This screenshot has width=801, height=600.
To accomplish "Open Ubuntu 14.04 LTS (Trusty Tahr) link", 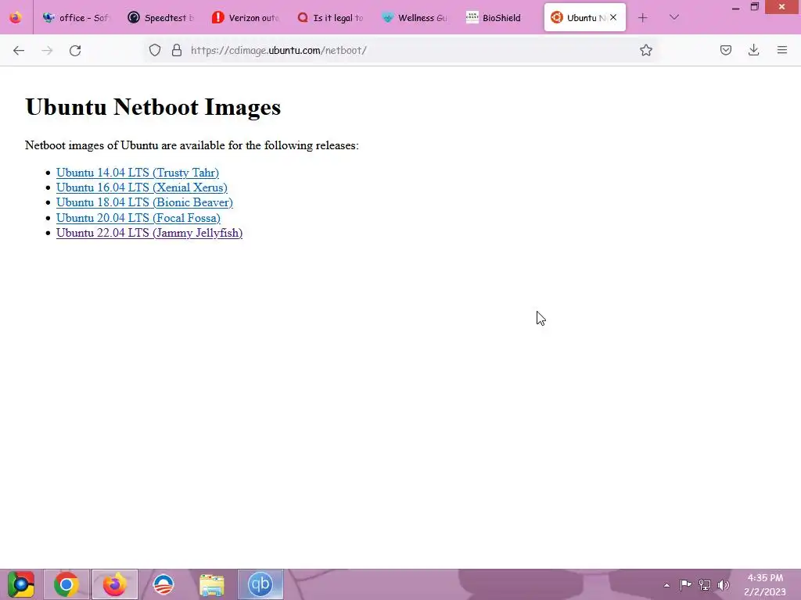I will [138, 173].
